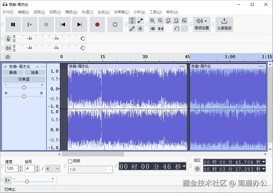This screenshot has width=273, height=193.
Task: Start recording with the record button
Action: pos(97,25)
